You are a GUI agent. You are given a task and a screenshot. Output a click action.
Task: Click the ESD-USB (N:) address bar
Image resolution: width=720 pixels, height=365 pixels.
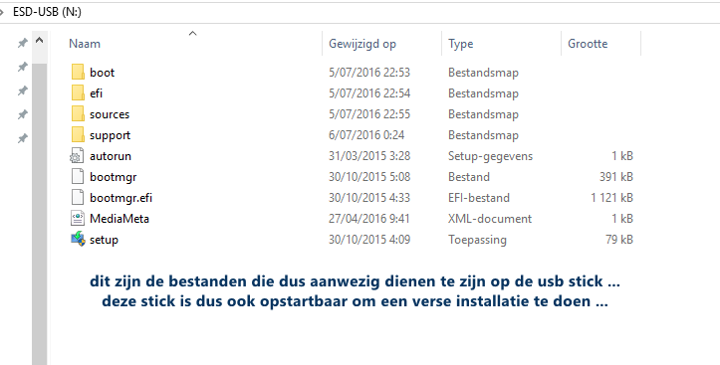360,12
